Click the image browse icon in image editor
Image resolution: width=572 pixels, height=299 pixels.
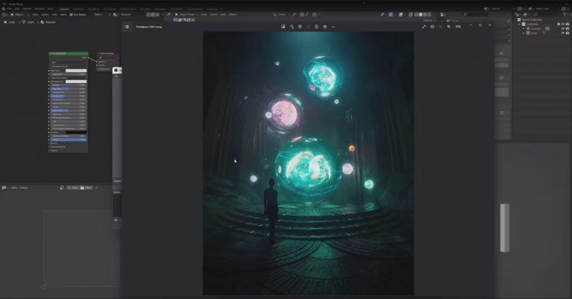coord(62,187)
